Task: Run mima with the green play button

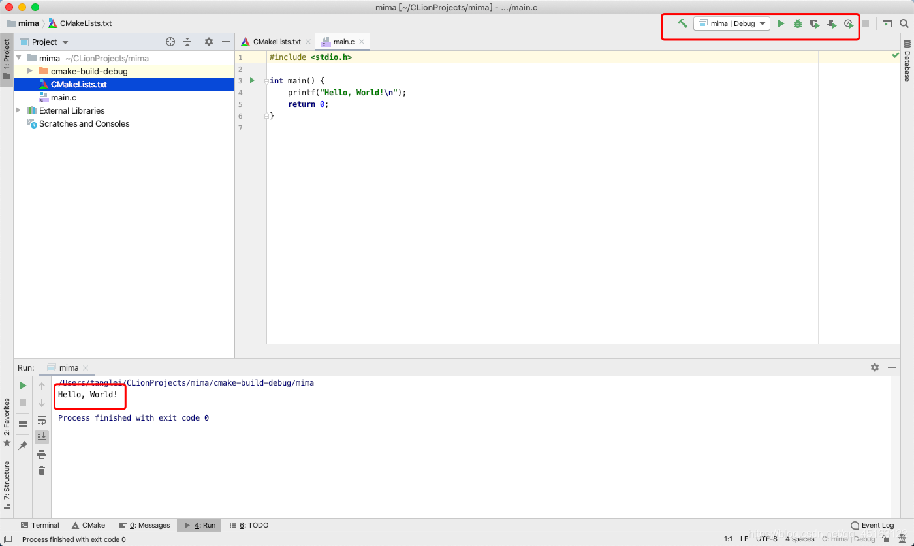Action: click(x=781, y=23)
